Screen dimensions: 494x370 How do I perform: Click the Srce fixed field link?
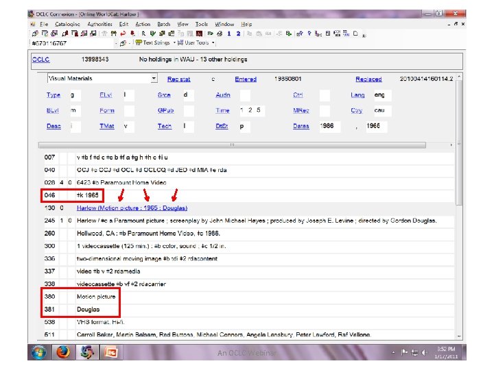(164, 95)
